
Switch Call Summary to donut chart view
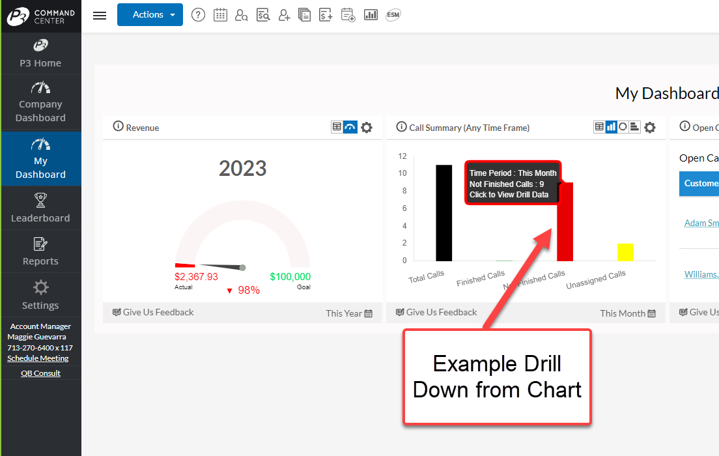[x=623, y=127]
